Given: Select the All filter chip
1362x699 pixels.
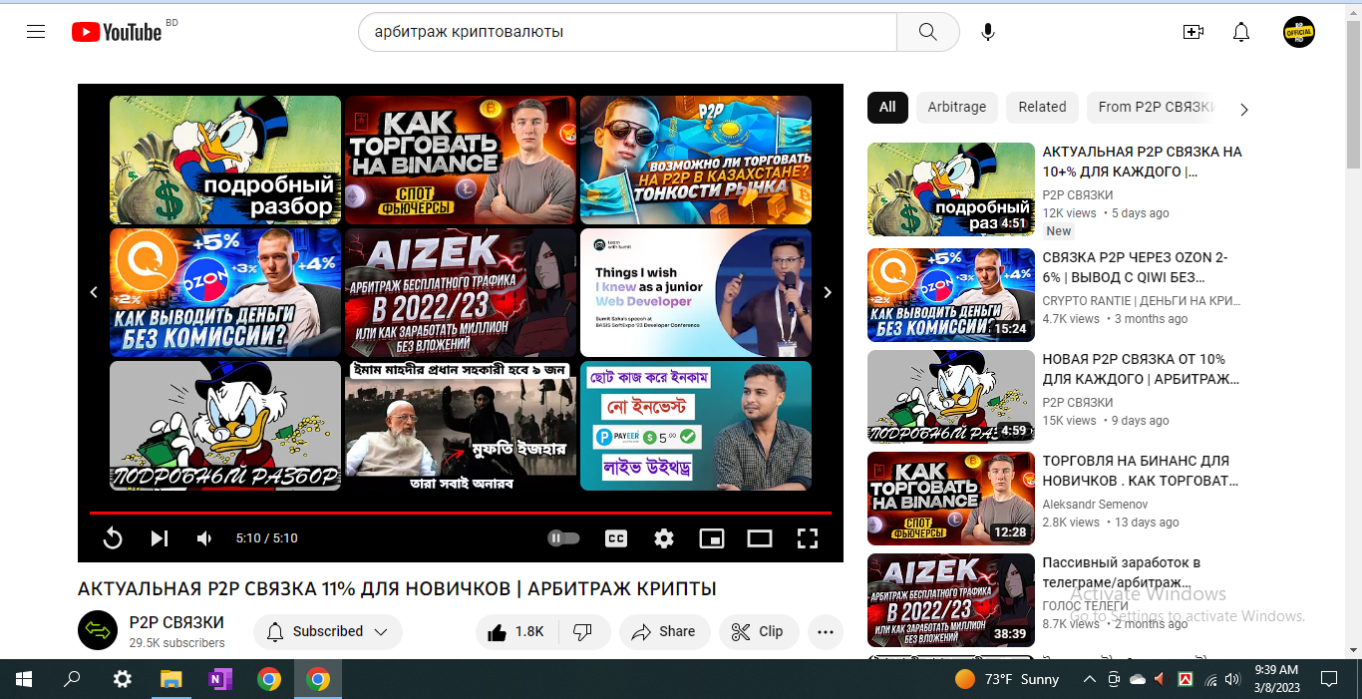Looking at the screenshot, I should pos(887,107).
